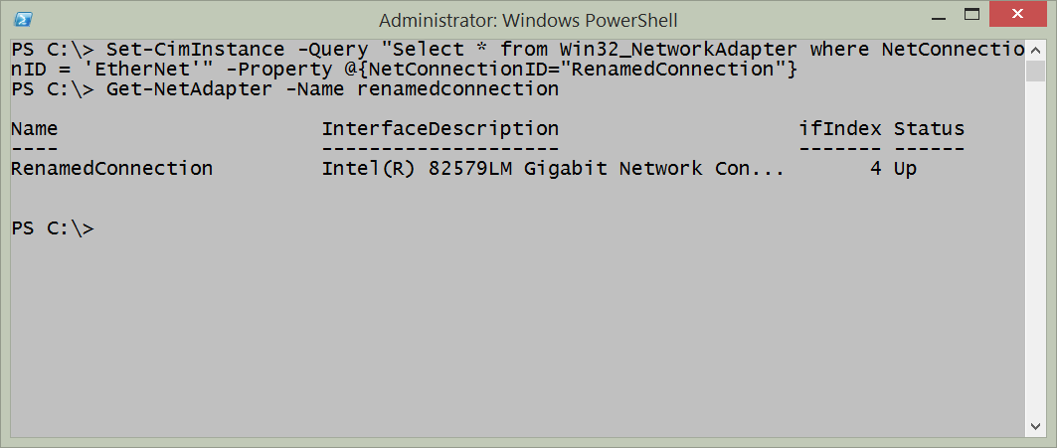
Task: Click the 'ifIndex' column header text
Action: 839,129
